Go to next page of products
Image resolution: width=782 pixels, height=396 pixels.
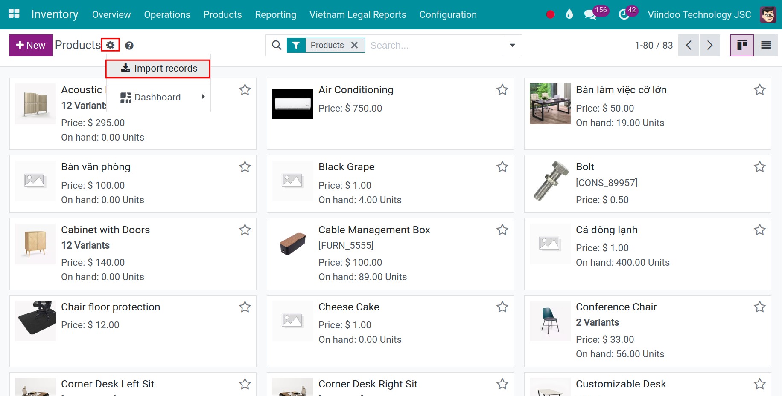[x=709, y=45]
